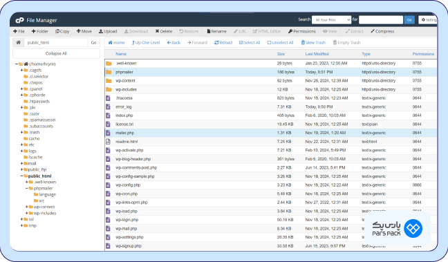
Task: Click the blue search Go button
Action: coord(409,20)
